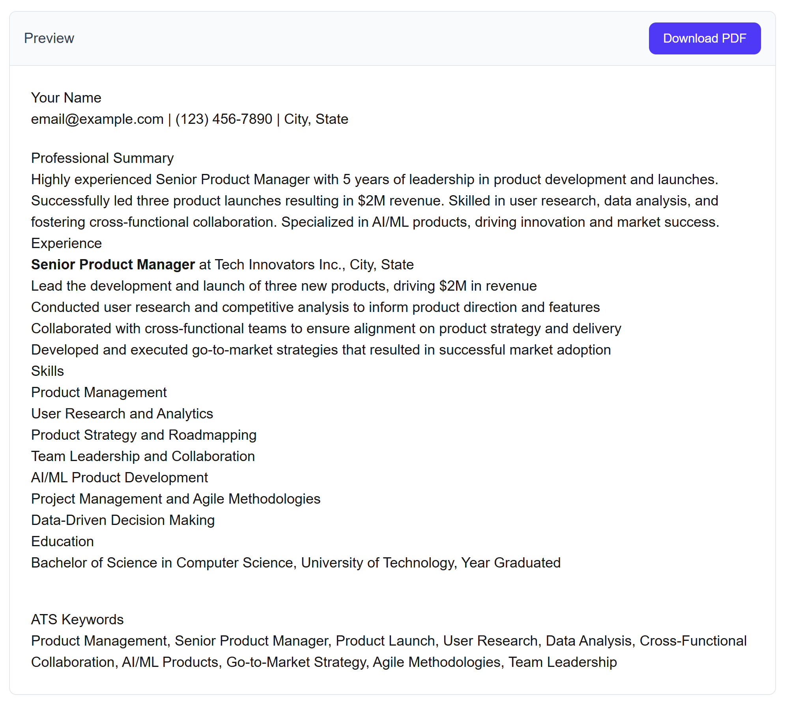This screenshot has height=702, width=806.
Task: Click the AI/ML Product Development skill
Action: pos(120,478)
